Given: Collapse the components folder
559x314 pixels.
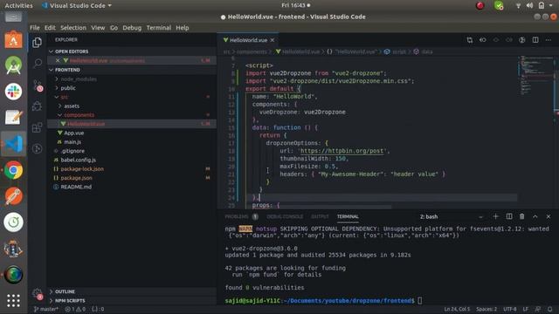Looking at the screenshot, I should pos(132,115).
